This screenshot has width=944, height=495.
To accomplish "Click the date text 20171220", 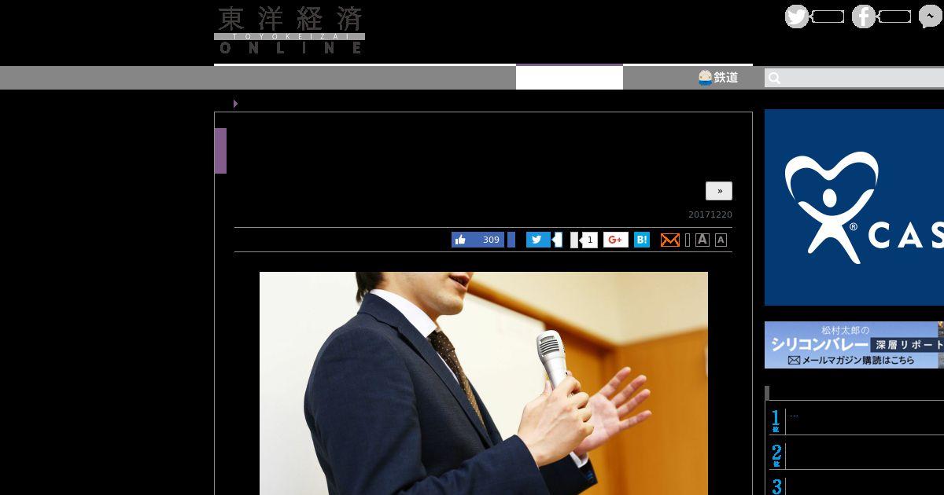I will [x=710, y=214].
